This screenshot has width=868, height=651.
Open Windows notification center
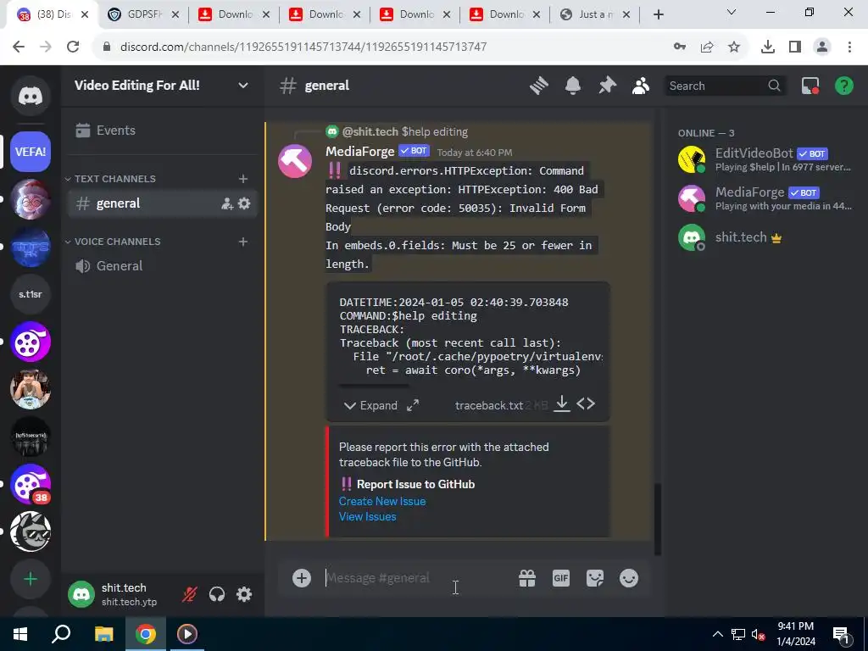pos(842,634)
